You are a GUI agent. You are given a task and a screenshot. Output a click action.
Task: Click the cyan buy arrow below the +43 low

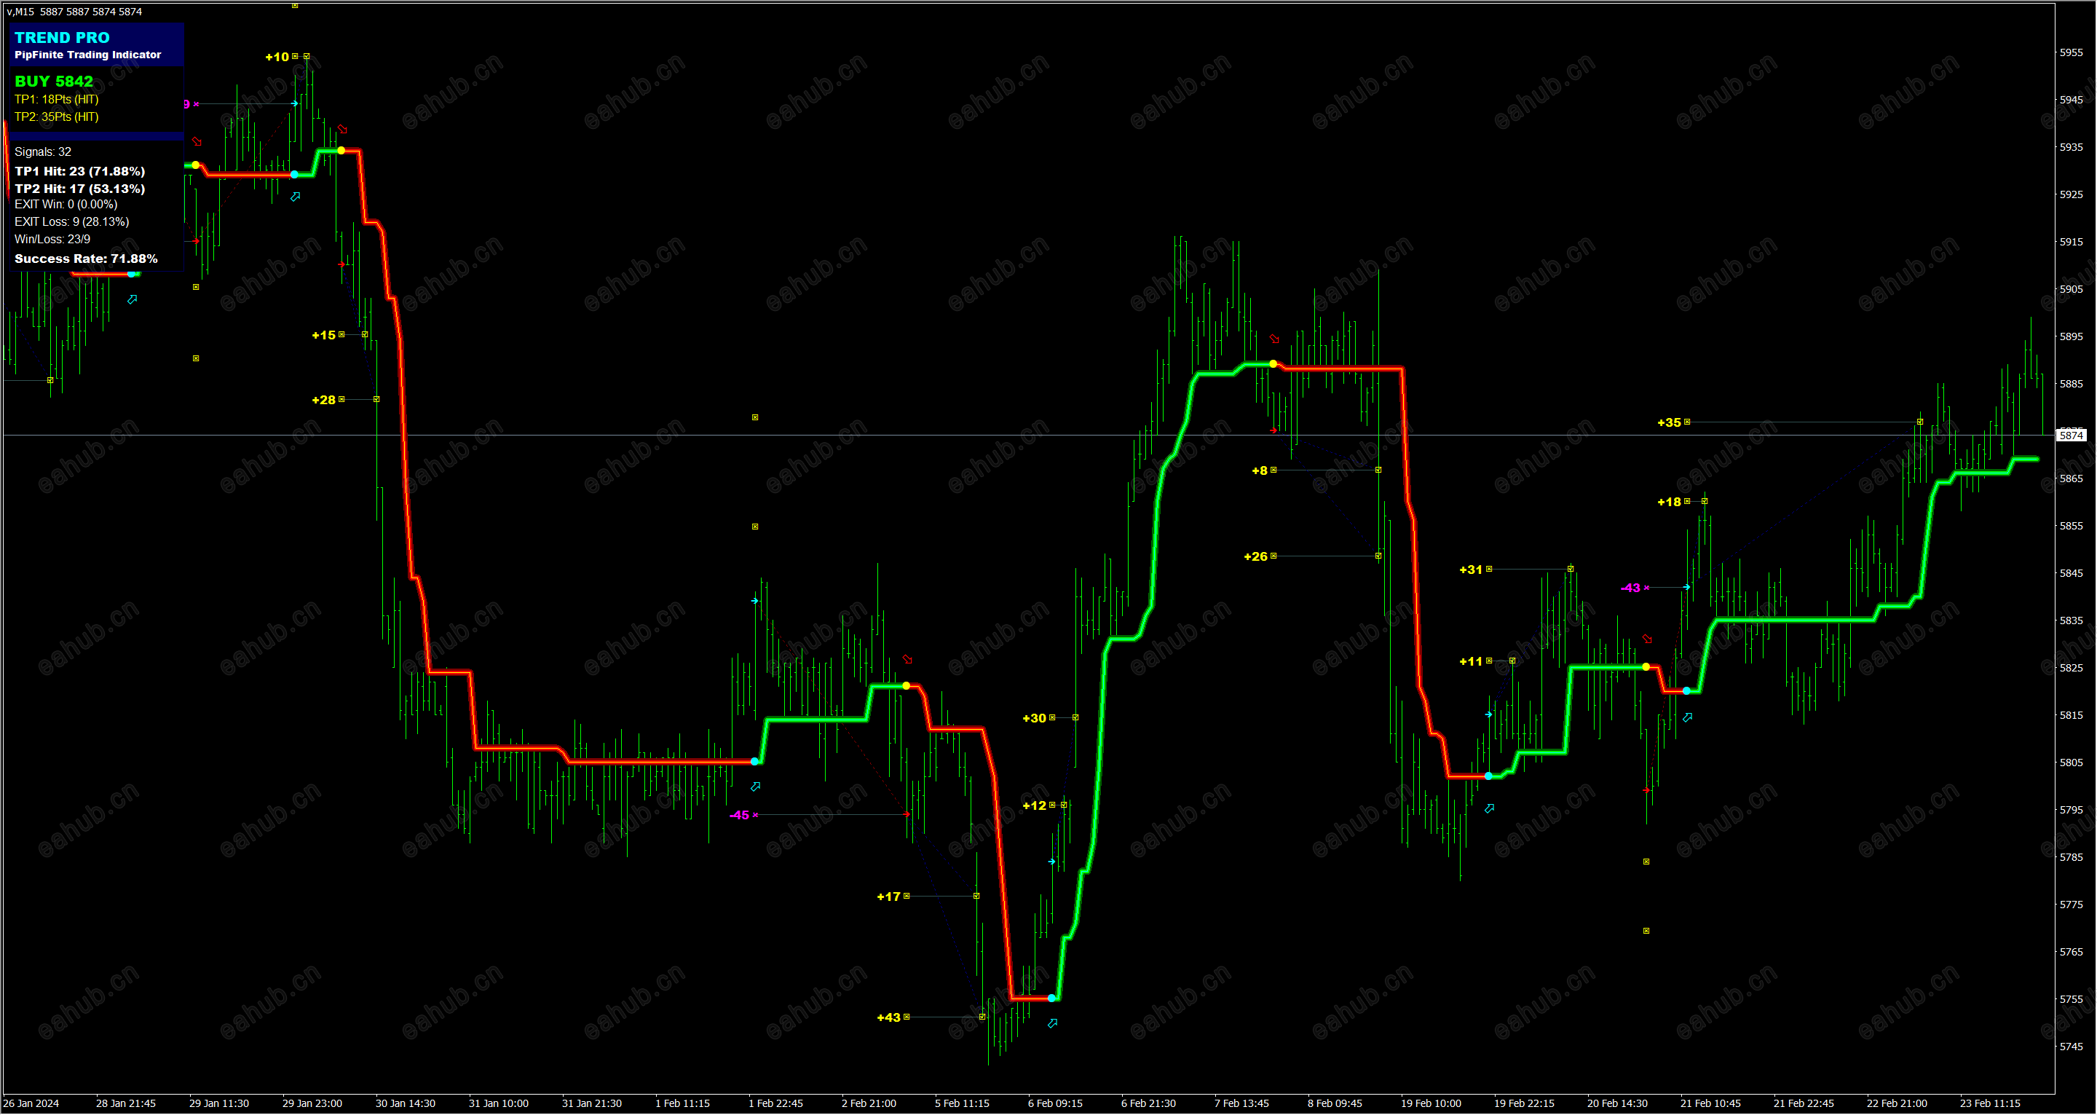pyautogui.click(x=1053, y=1024)
